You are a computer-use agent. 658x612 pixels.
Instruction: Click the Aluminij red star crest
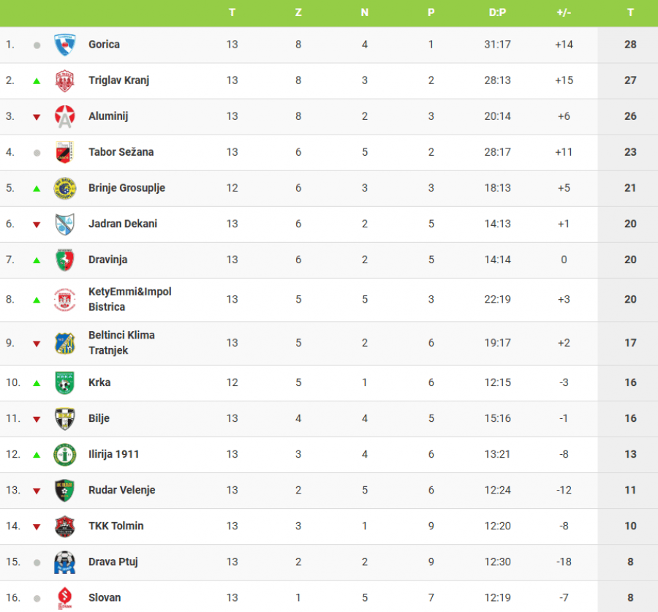pos(64,116)
